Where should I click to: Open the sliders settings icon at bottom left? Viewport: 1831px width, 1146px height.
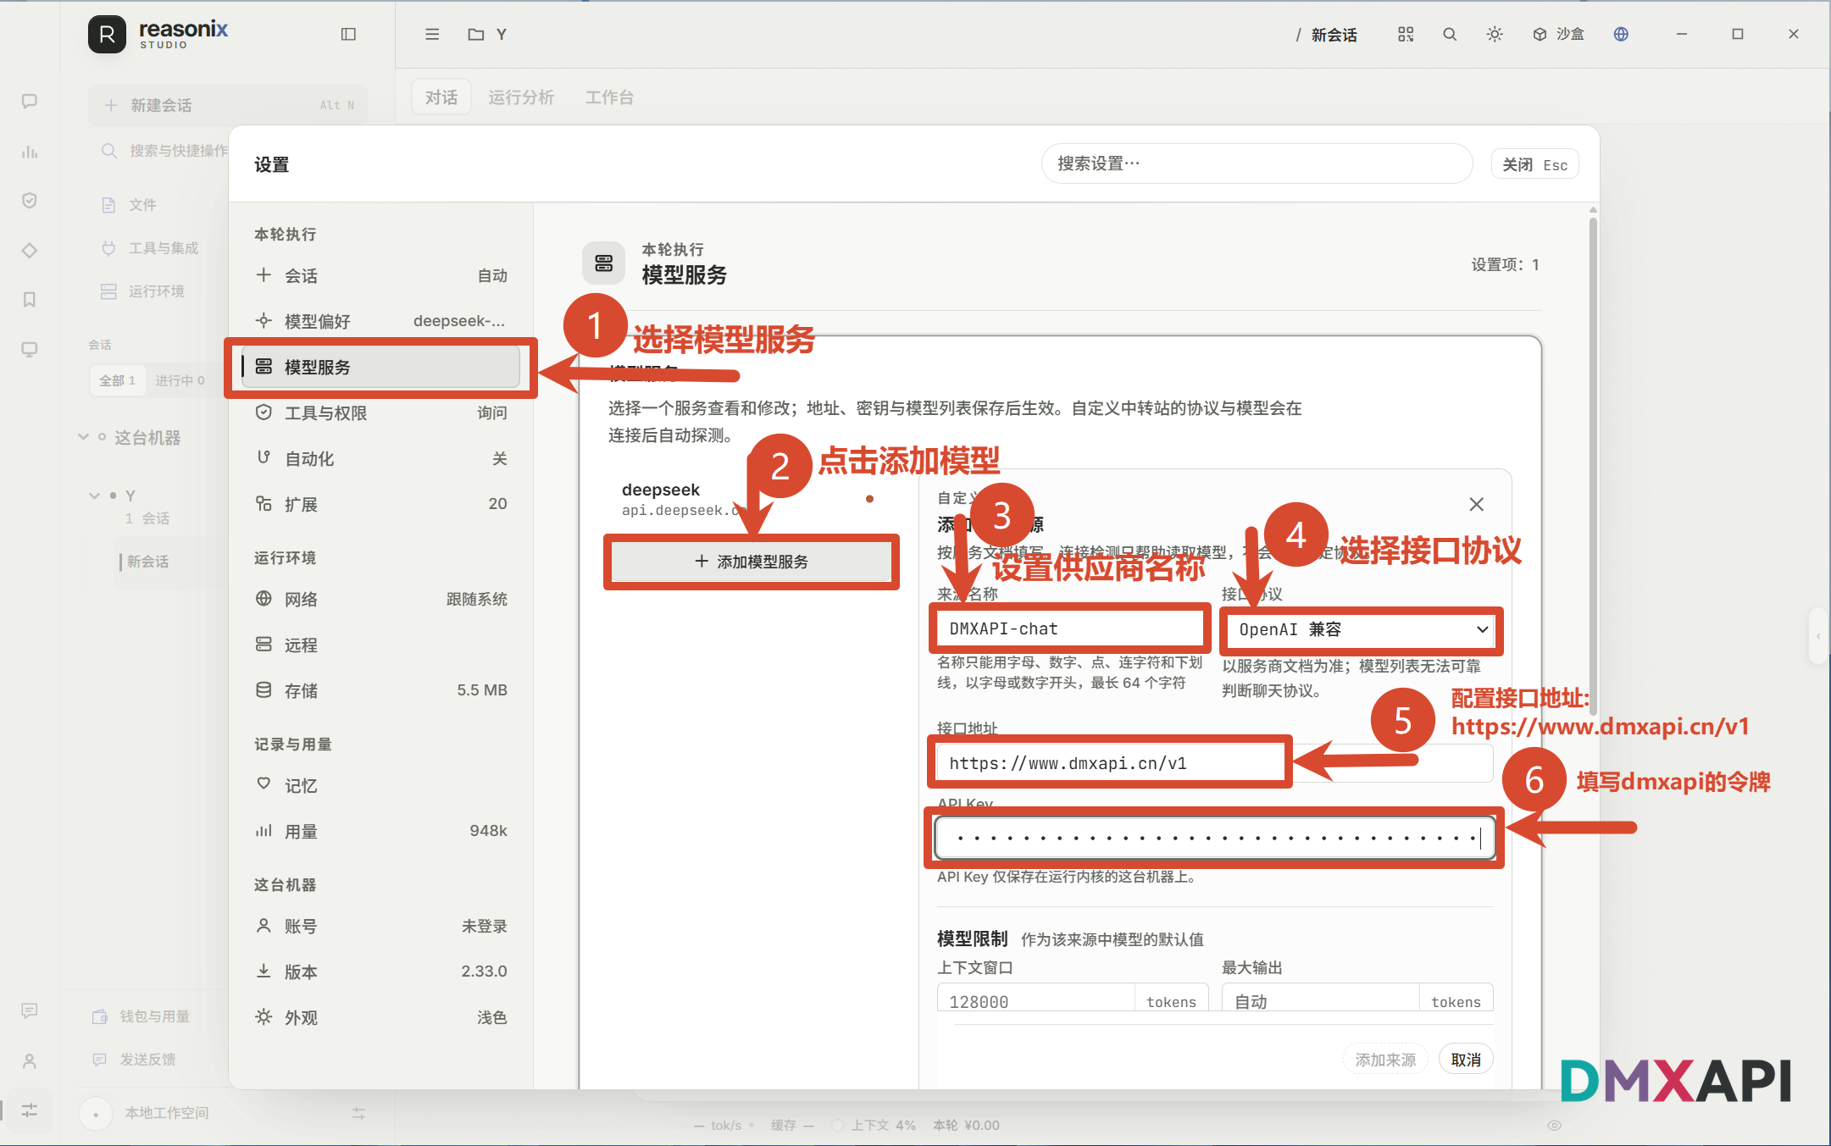tap(30, 1110)
